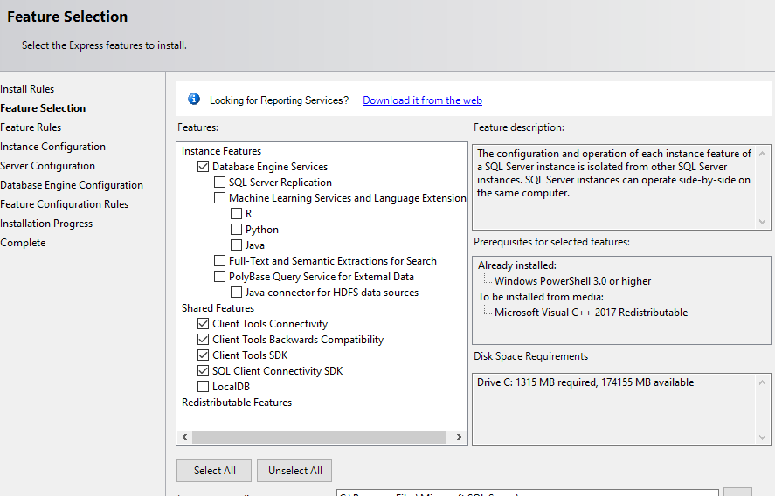Click the features list horizontal scrollbar thumb
775x496 pixels.
tap(319, 437)
